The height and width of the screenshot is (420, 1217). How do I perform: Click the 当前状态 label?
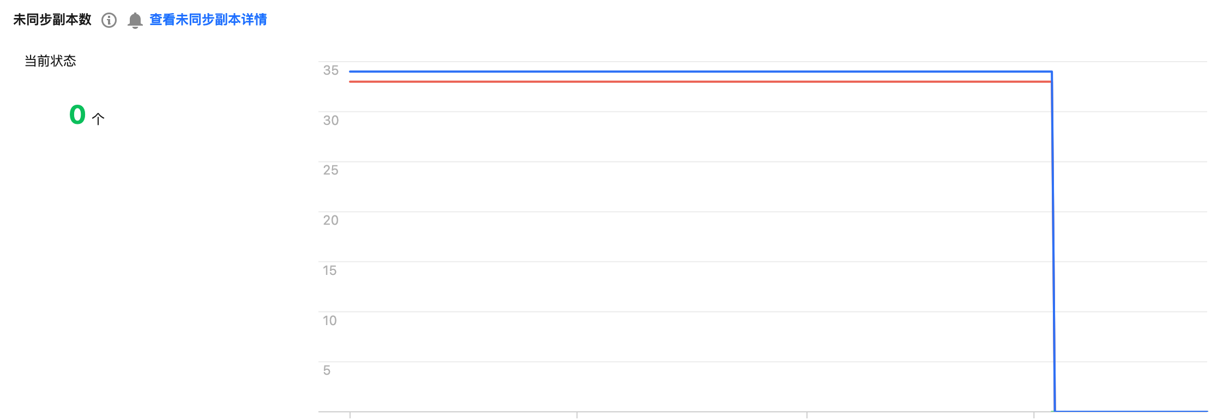50,61
